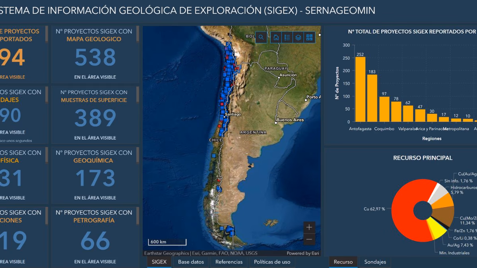Click the bar labeled 183
Image resolution: width=477 pixels, height=268 pixels.
pos(372,98)
